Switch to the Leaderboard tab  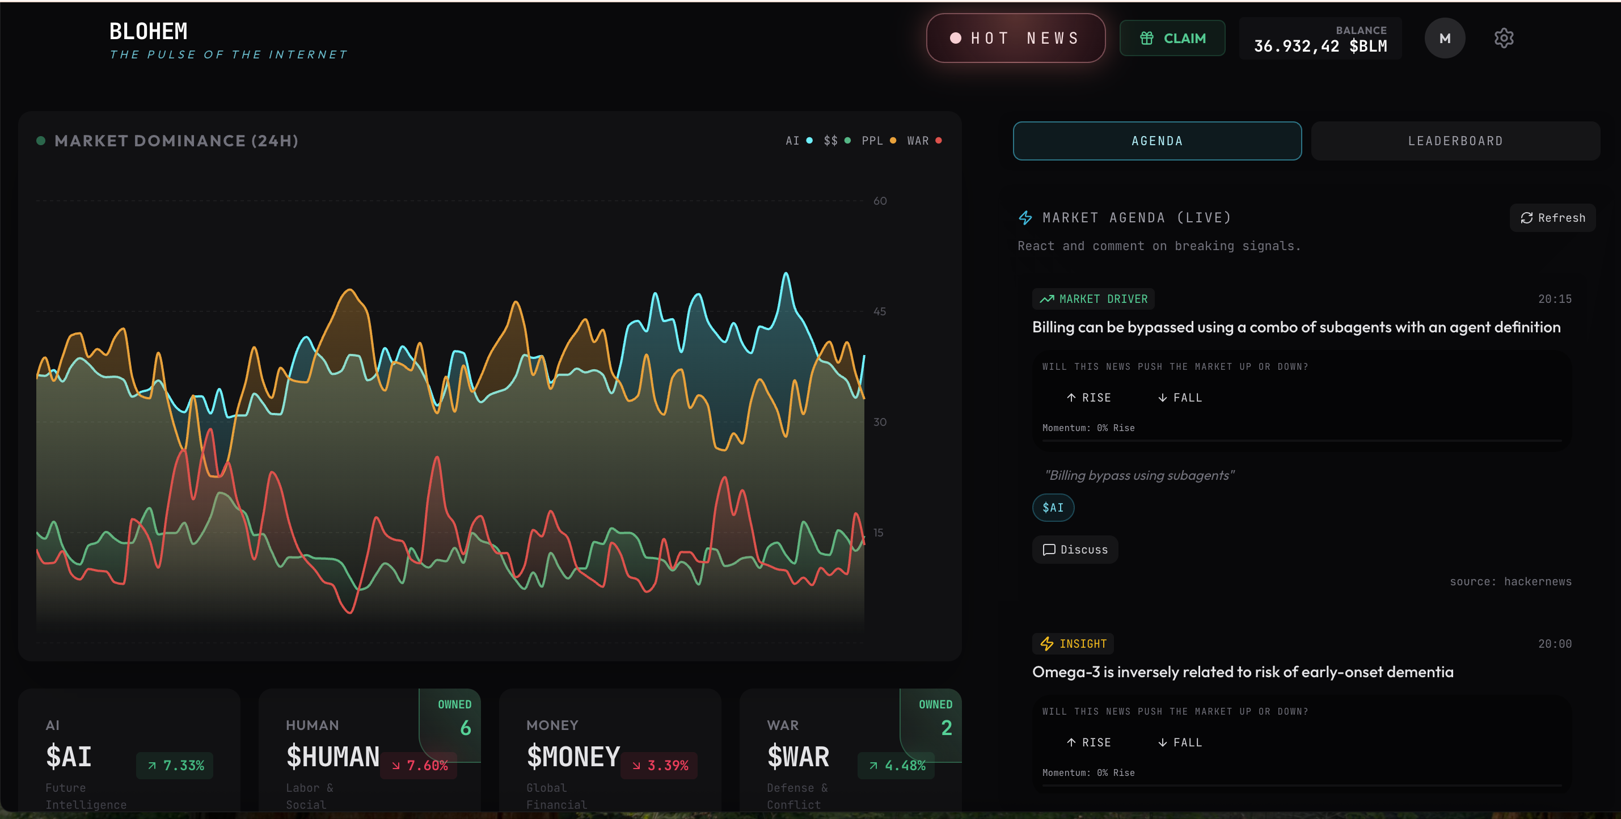1455,141
